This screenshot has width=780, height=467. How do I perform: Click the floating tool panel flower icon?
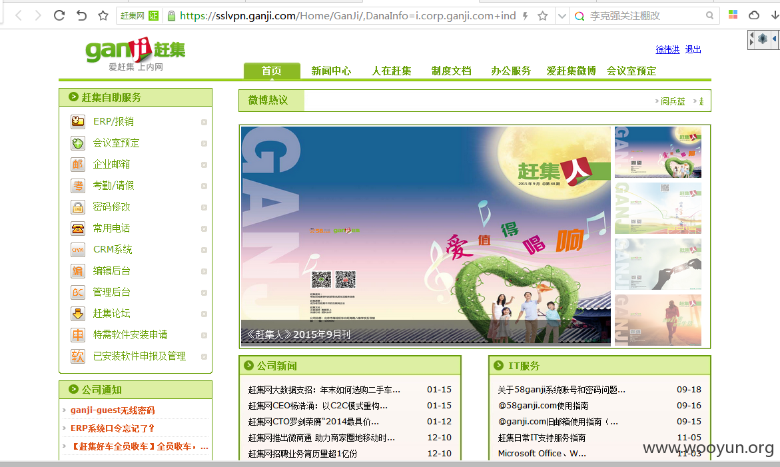[x=763, y=39]
